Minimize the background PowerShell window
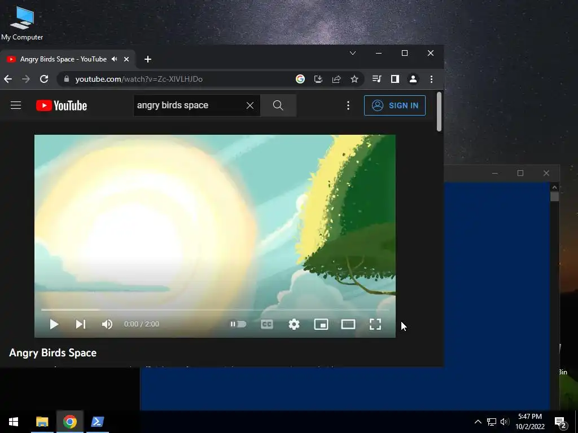Viewport: 578px width, 433px height. [495, 173]
